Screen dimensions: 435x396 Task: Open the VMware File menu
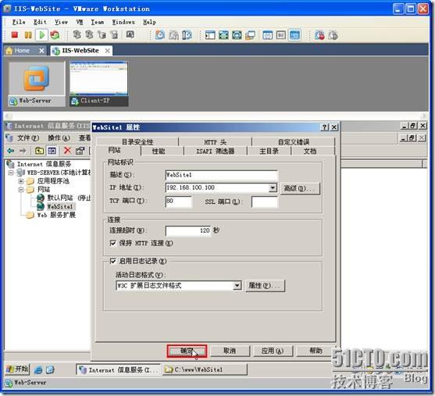click(19, 22)
